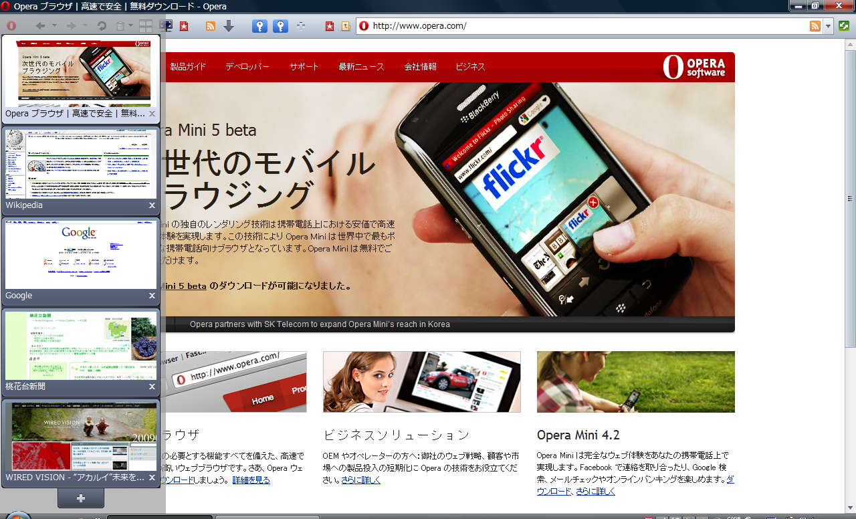The height and width of the screenshot is (519, 856).
Task: Switch to the Google tab thumbnail
Action: point(81,261)
